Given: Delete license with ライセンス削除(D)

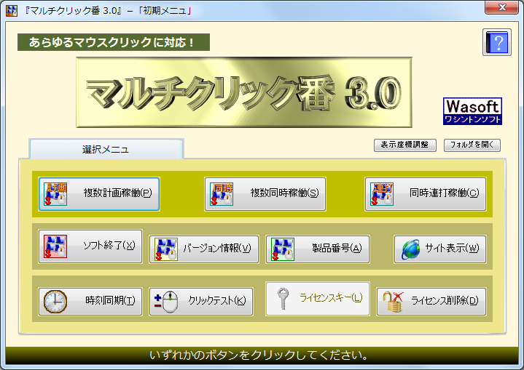Looking at the screenshot, I should (431, 302).
